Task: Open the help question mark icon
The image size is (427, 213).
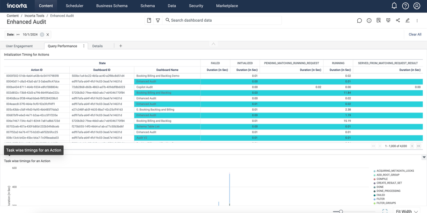Action: pos(406,6)
